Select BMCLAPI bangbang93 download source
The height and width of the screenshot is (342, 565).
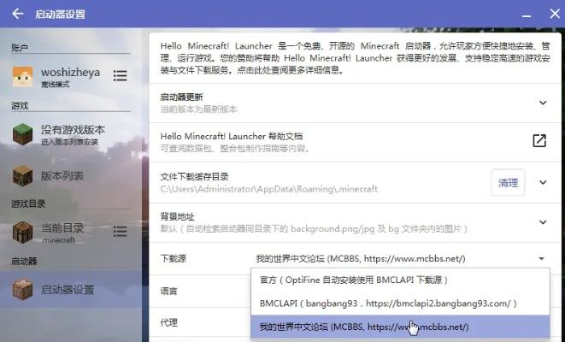[x=400, y=304]
